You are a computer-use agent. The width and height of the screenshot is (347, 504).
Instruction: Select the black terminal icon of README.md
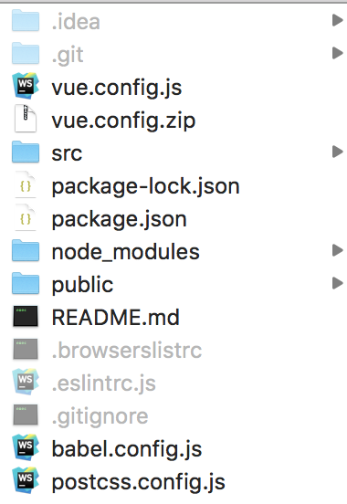pyautogui.click(x=26, y=316)
